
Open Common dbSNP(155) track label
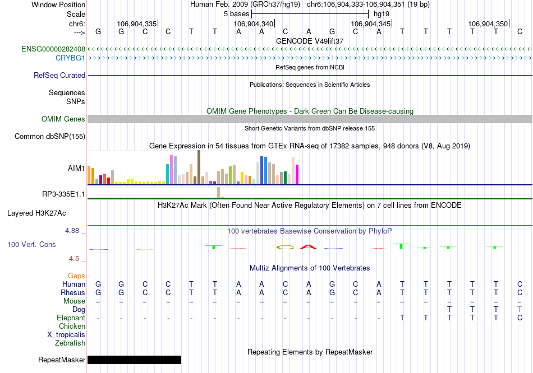50,137
